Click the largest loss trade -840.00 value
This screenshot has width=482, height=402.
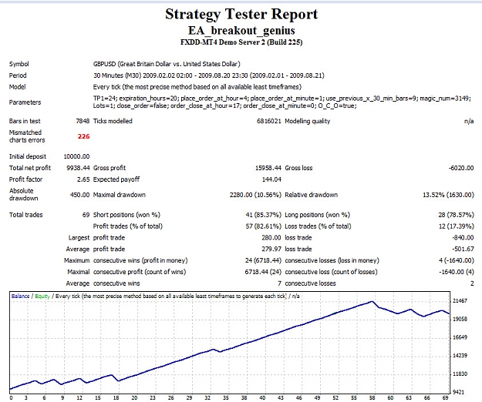click(x=463, y=237)
